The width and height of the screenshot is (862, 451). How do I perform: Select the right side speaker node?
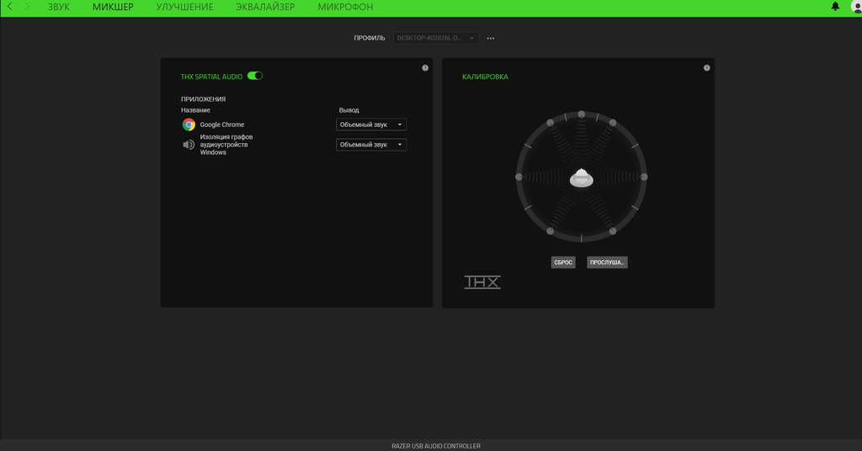(x=644, y=177)
